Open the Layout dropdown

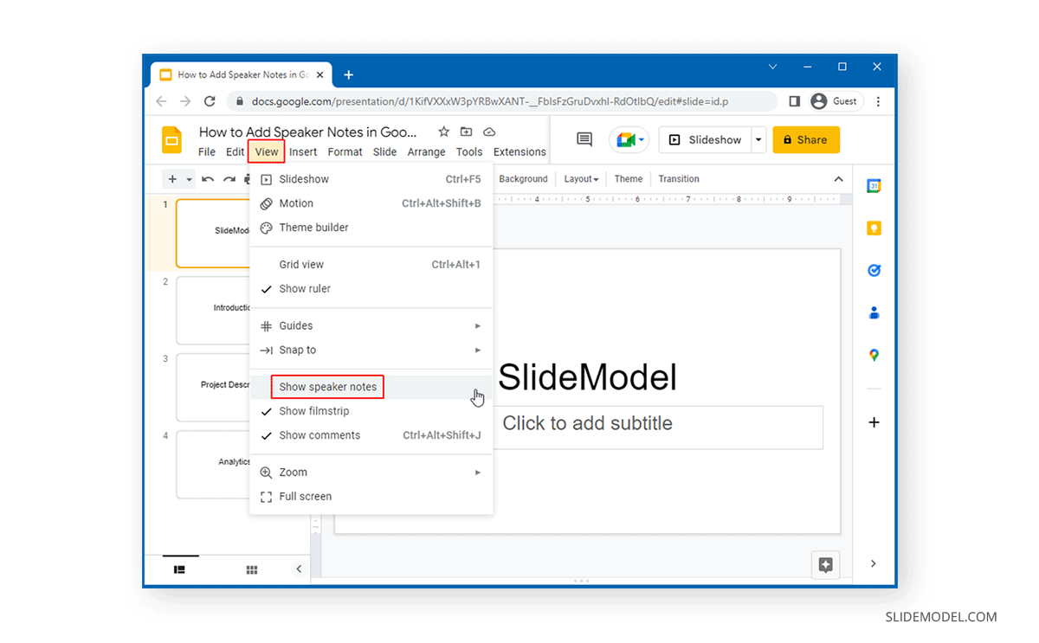tap(580, 178)
